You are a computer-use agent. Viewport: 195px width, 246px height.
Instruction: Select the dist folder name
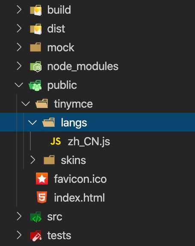click(x=56, y=29)
